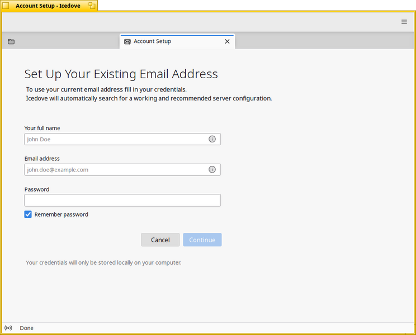Viewport: 416px width, 335px height.
Task: Click the window icon in title bar
Action: (6, 6)
